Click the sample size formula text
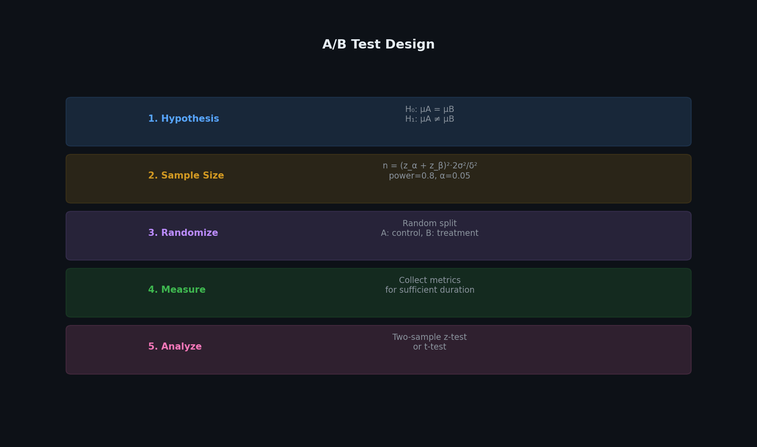The height and width of the screenshot is (447, 757). tap(430, 166)
